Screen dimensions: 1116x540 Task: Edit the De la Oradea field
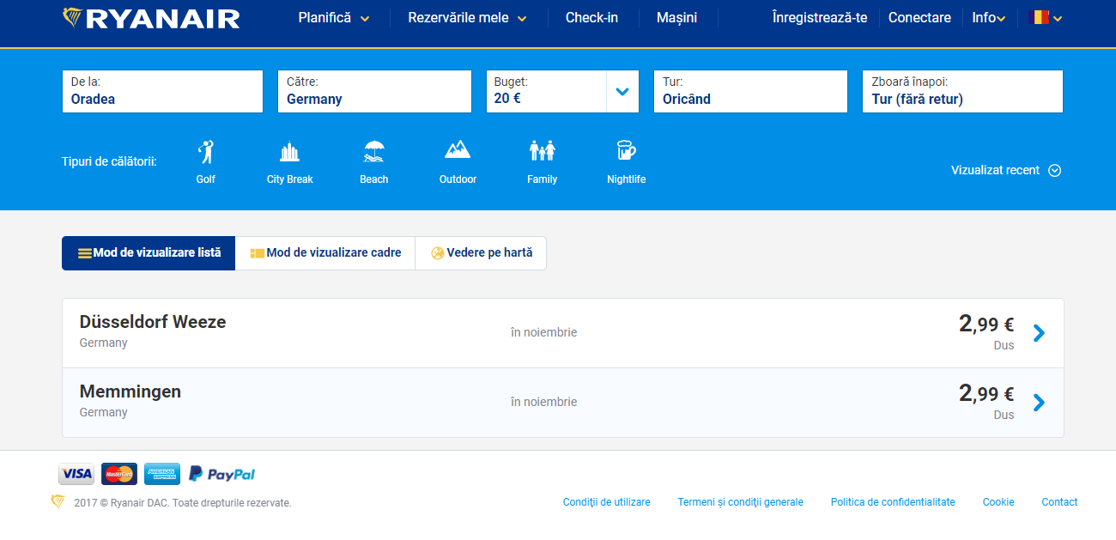pyautogui.click(x=162, y=91)
